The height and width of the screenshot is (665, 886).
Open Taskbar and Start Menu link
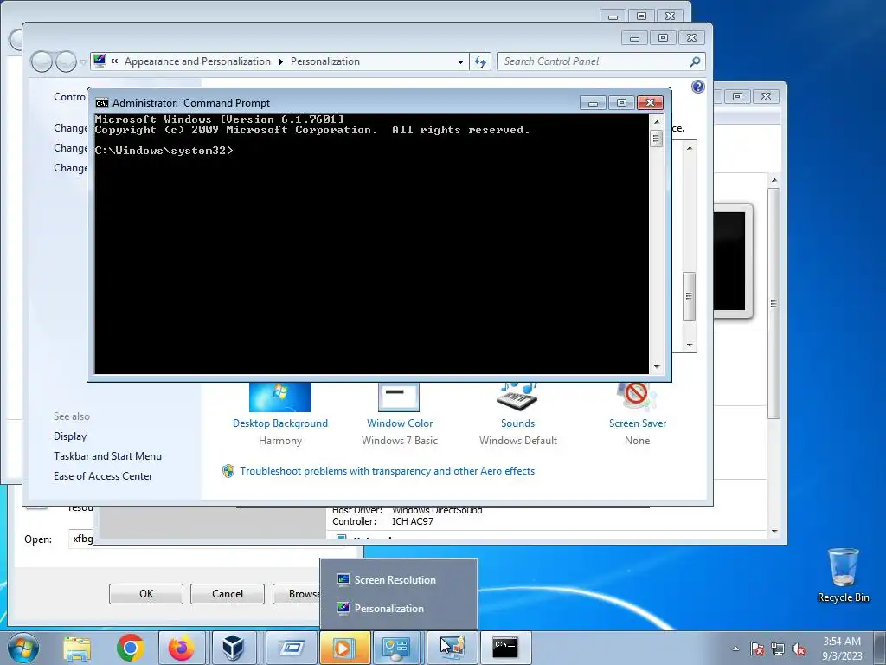point(107,455)
